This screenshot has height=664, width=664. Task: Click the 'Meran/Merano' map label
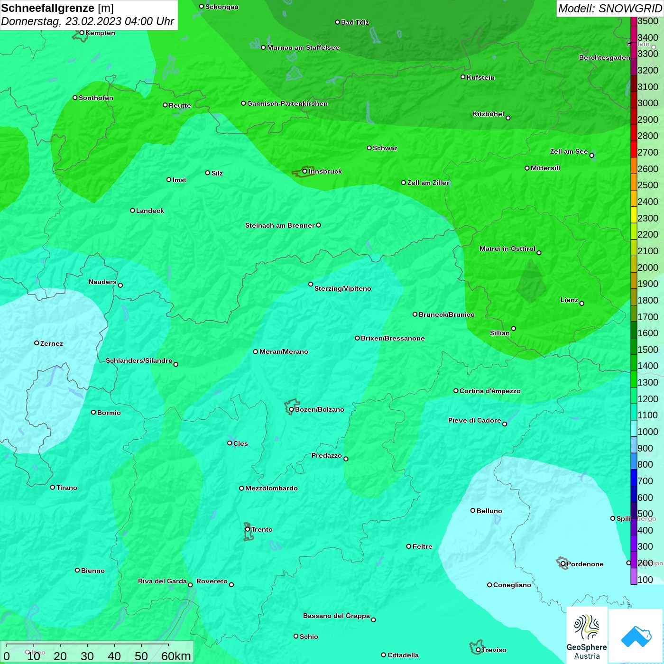click(x=284, y=351)
